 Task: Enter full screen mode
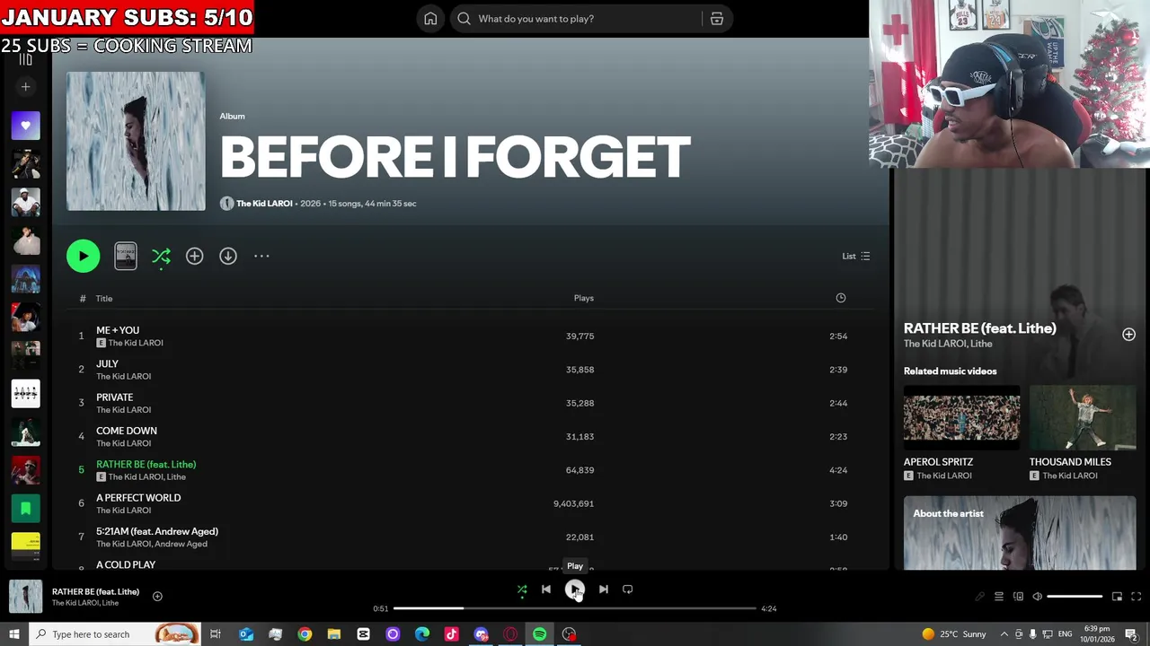(x=1136, y=597)
